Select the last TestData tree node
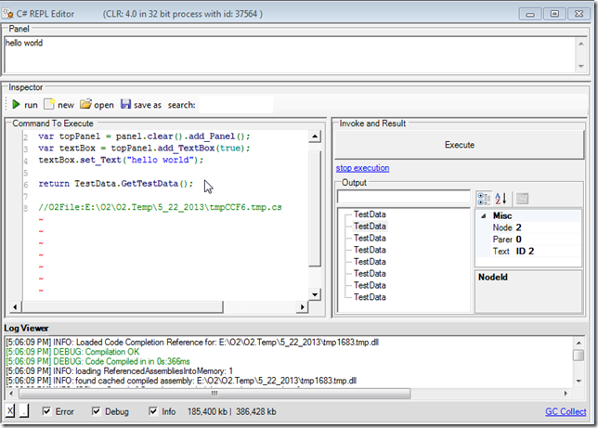Screen dimensions: 598x428 tap(370, 297)
